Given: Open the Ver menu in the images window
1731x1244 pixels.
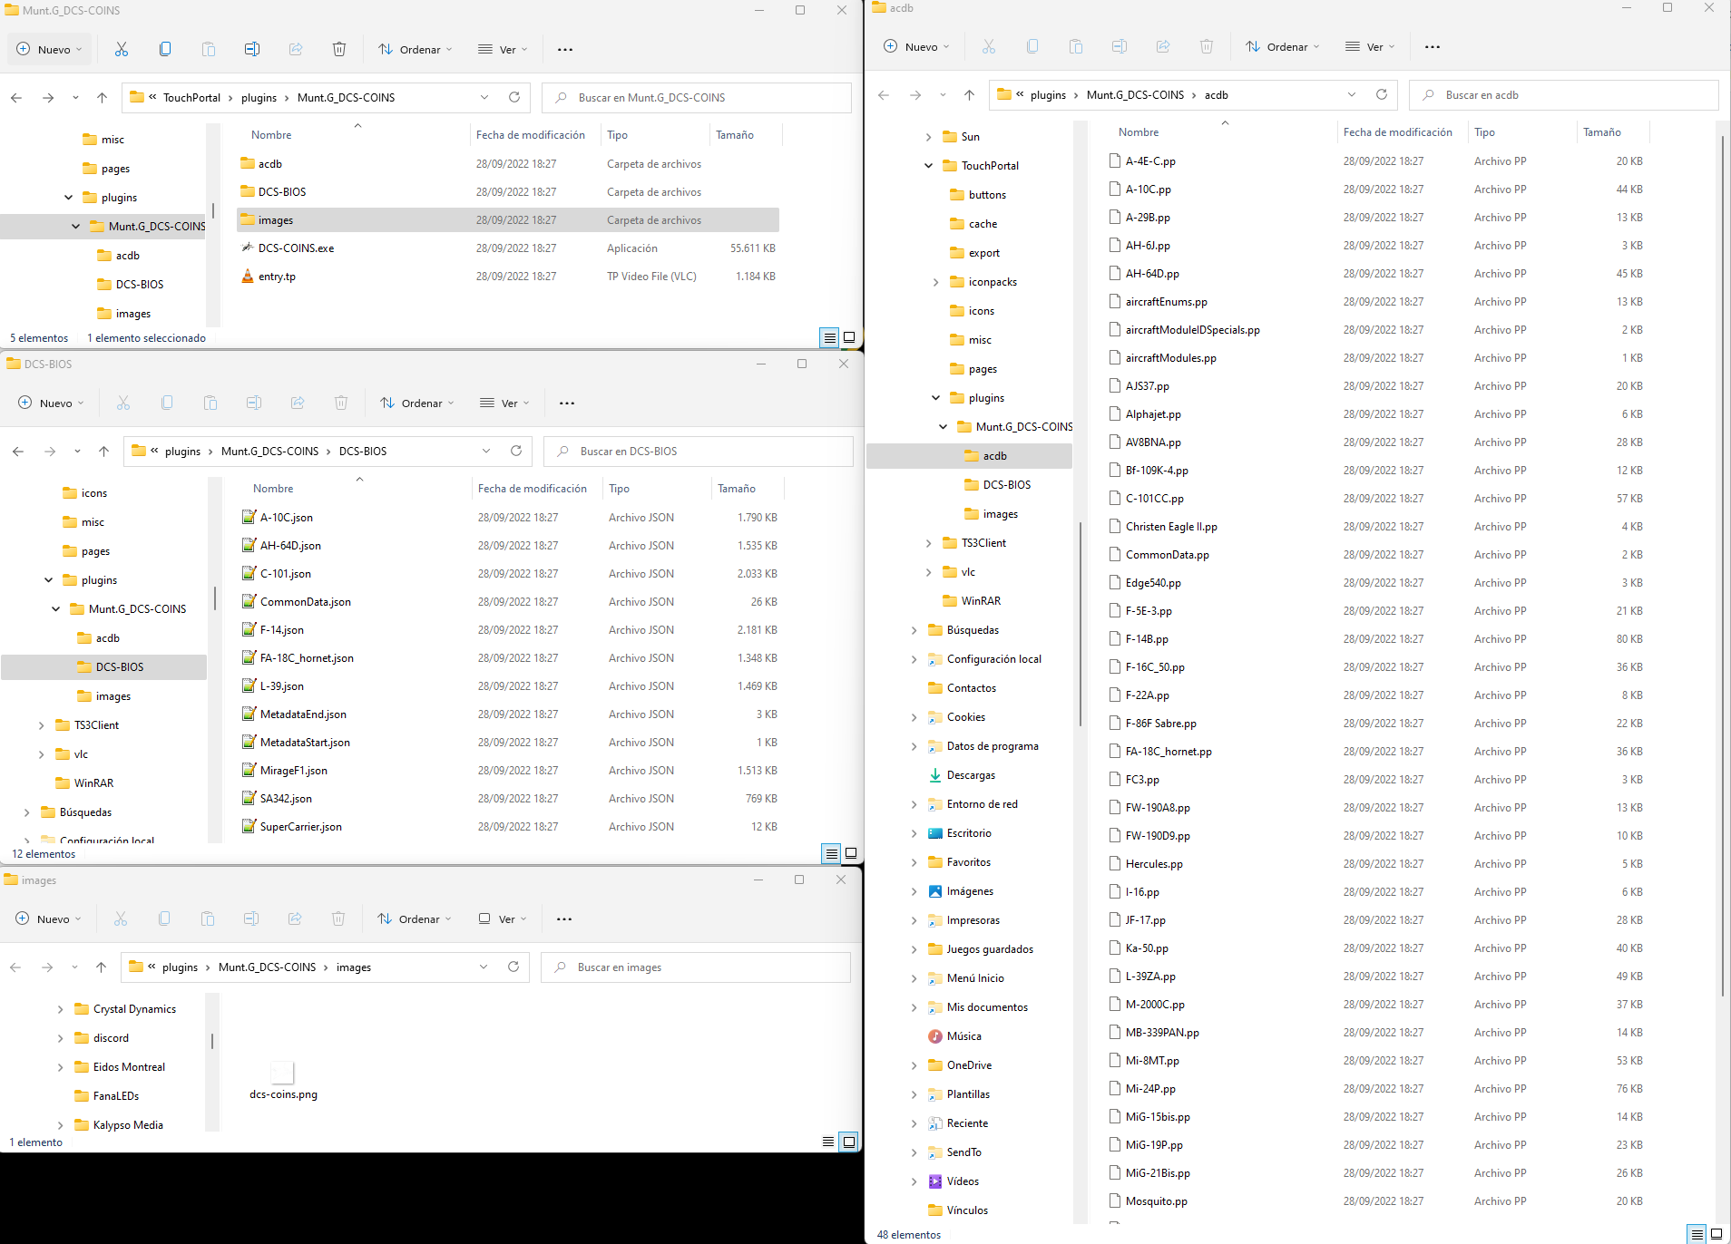Looking at the screenshot, I should point(502,919).
